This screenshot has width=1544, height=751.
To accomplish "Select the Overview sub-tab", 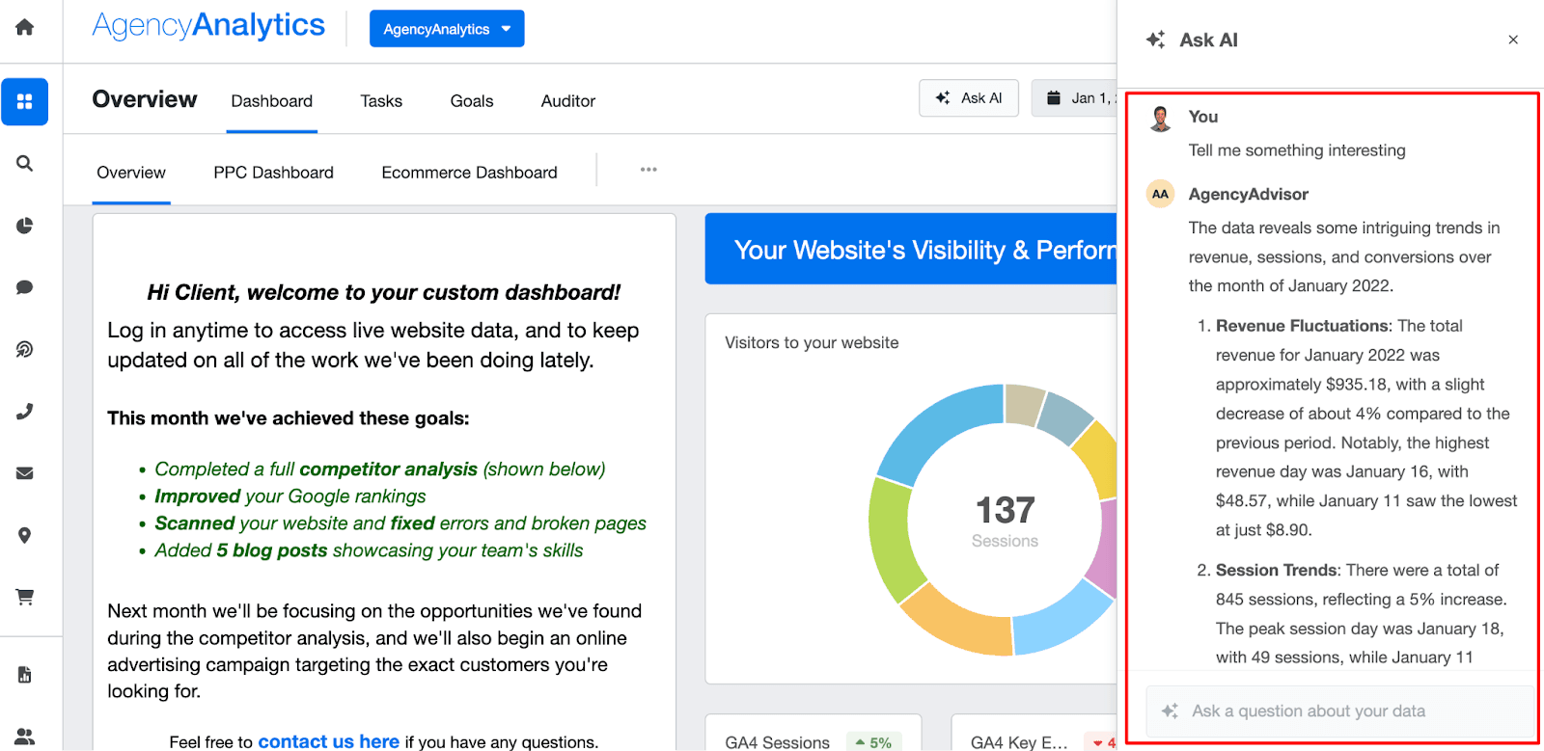I will [131, 173].
